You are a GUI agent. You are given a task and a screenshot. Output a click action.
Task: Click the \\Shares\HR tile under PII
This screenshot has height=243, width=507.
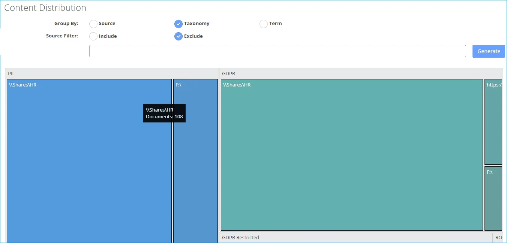click(89, 161)
